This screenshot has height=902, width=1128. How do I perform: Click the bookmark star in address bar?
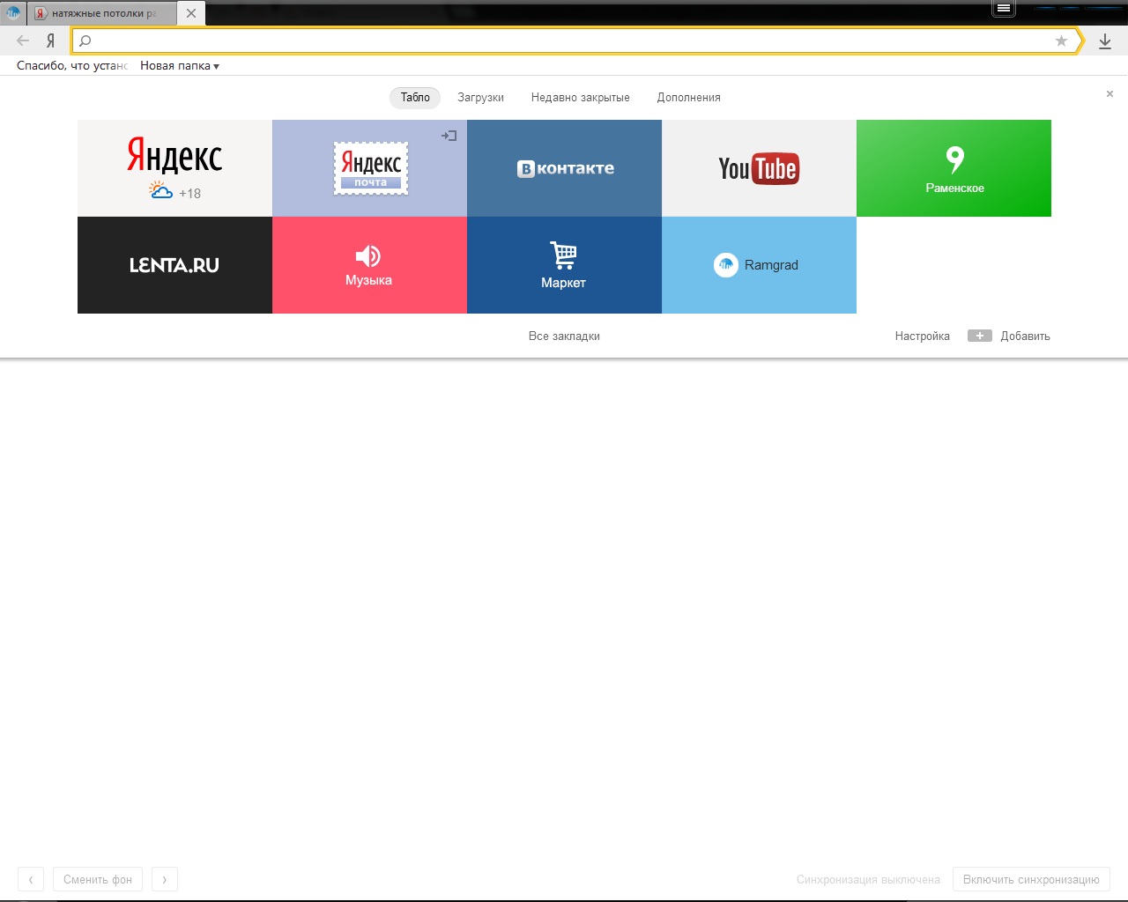pyautogui.click(x=1061, y=41)
